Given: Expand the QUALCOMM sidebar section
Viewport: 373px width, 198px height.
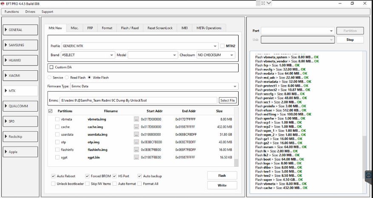Looking at the screenshot, I should pos(20,106).
